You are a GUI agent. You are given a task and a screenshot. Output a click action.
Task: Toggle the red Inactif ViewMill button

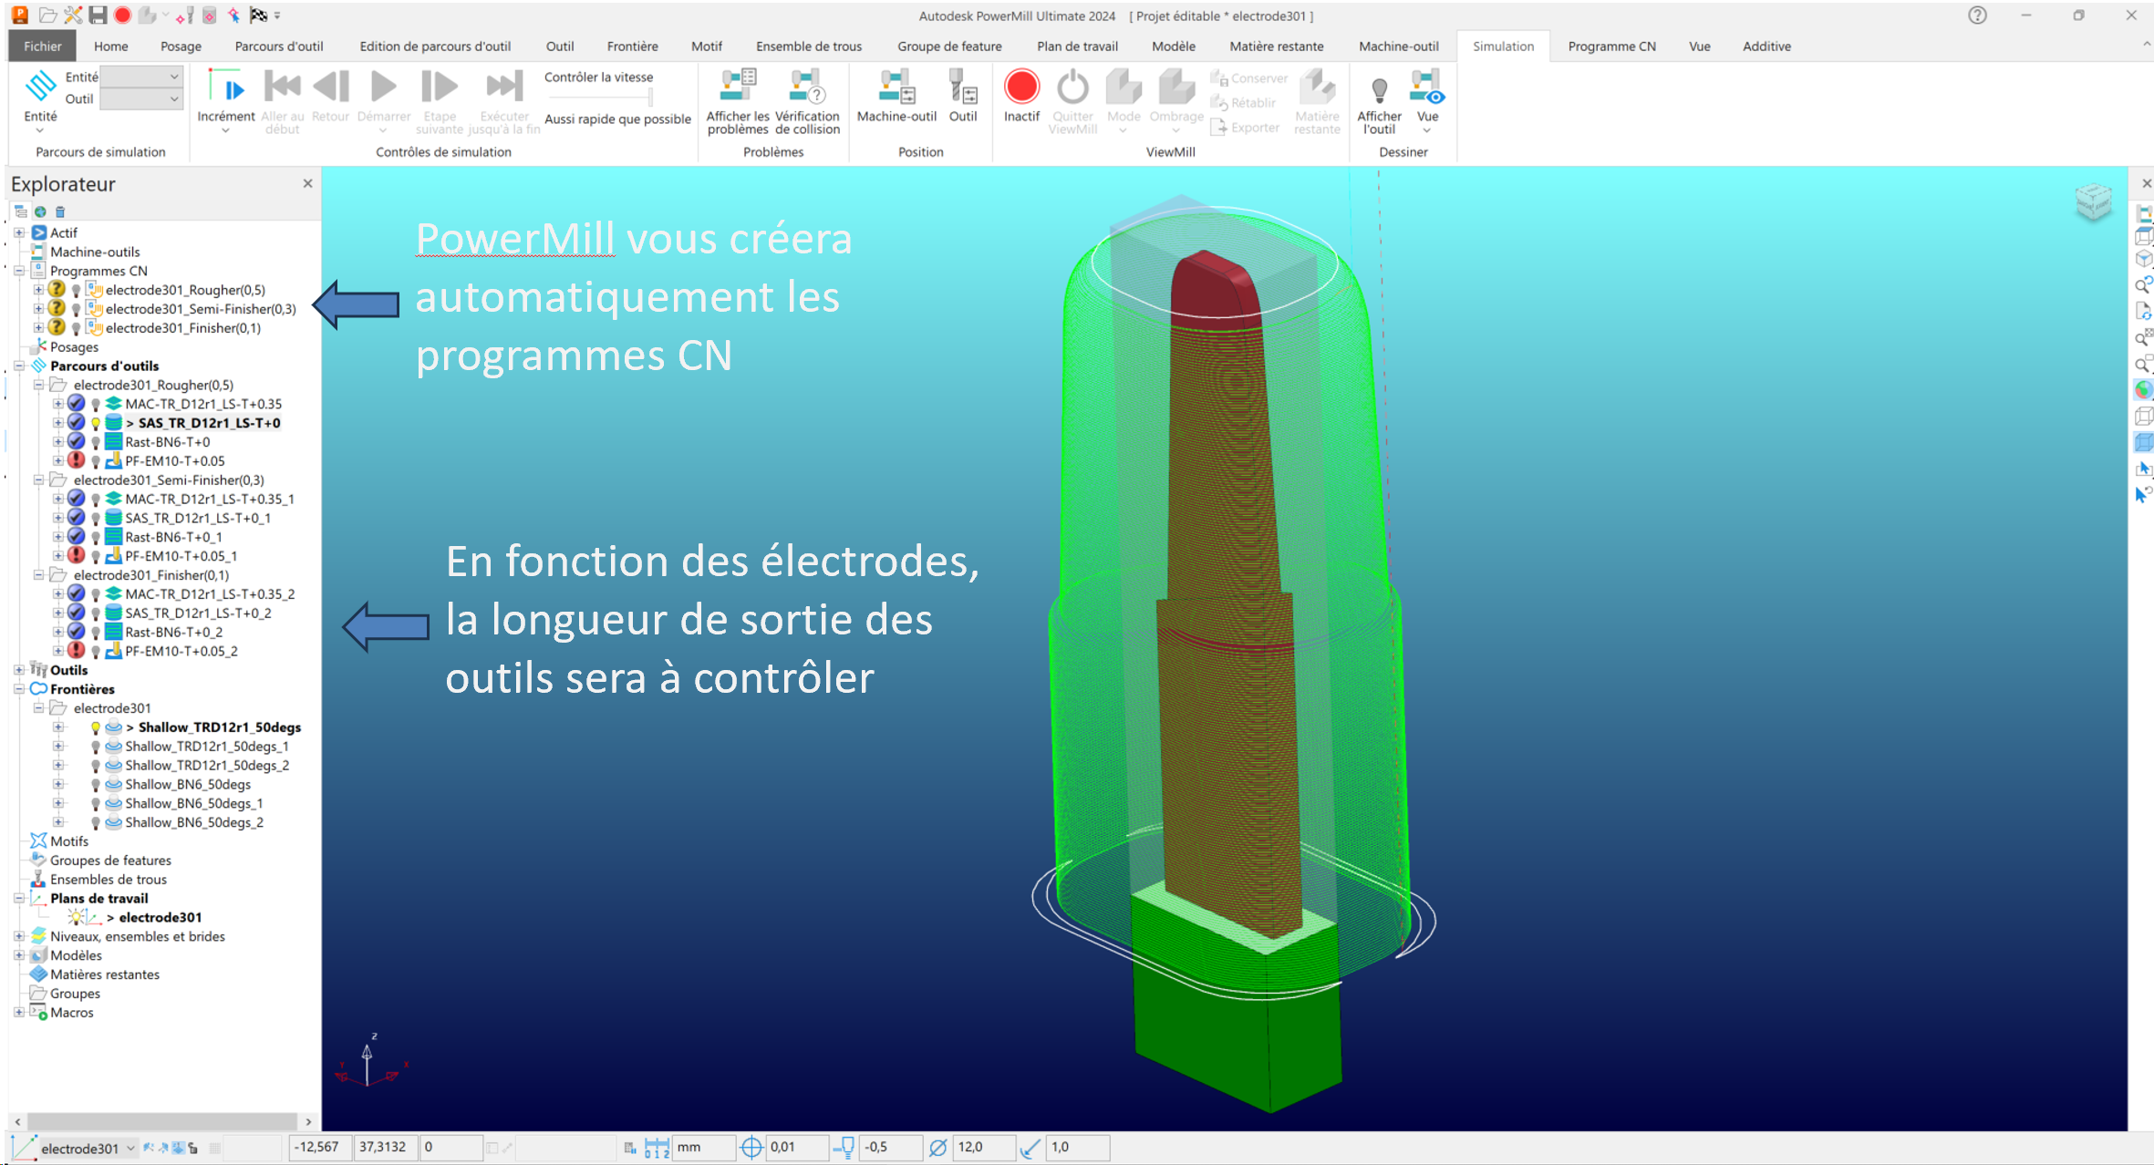[x=1021, y=96]
